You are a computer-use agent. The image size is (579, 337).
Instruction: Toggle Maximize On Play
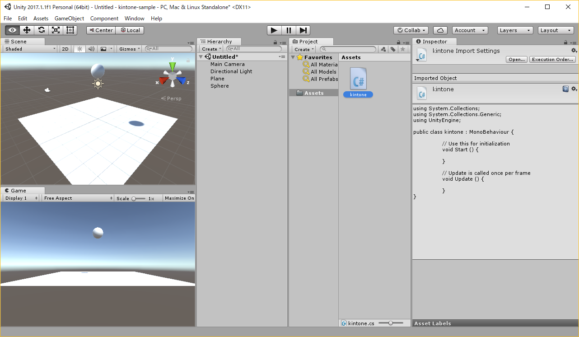179,198
